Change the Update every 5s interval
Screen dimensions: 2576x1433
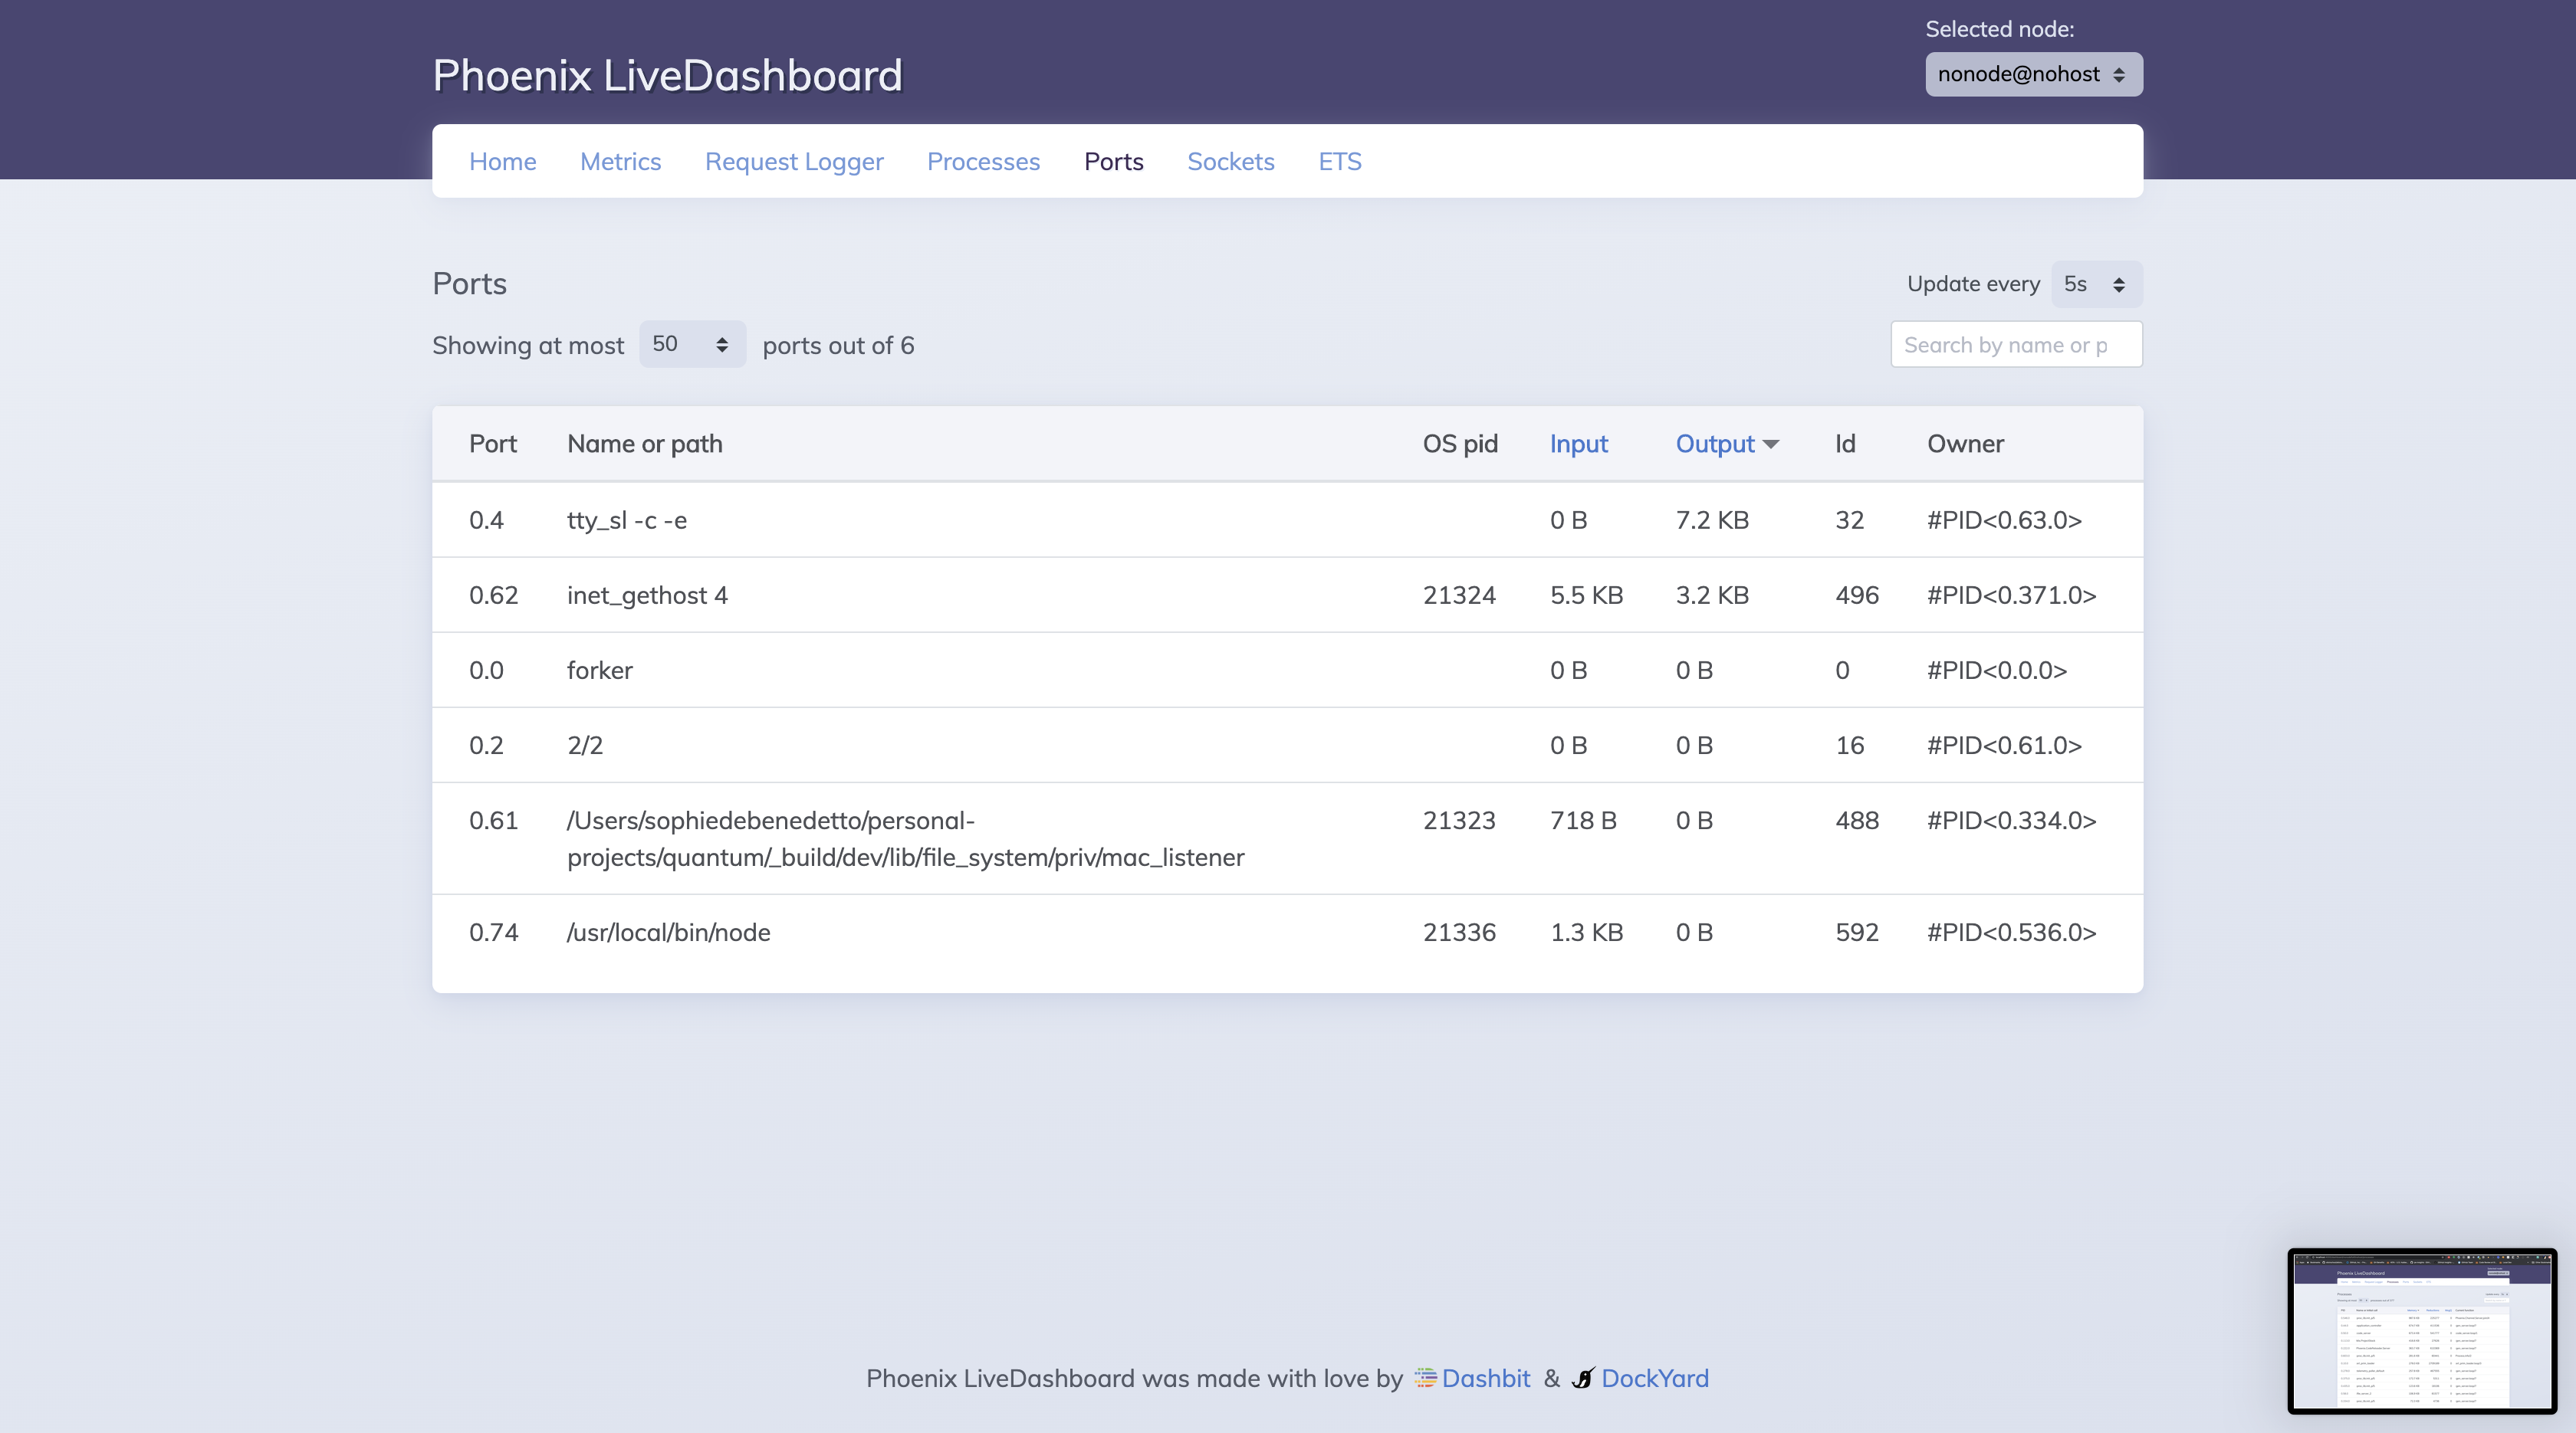click(2095, 285)
